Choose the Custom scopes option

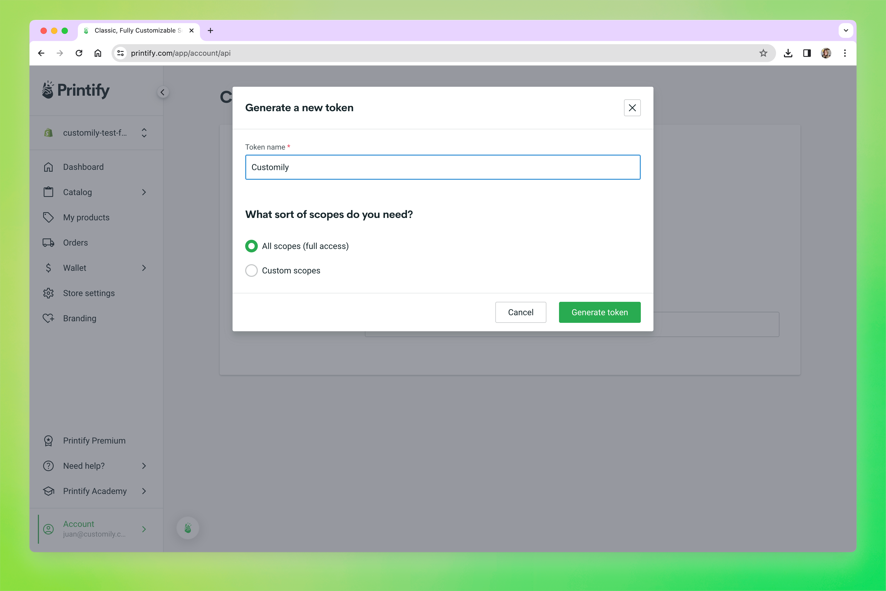(251, 271)
